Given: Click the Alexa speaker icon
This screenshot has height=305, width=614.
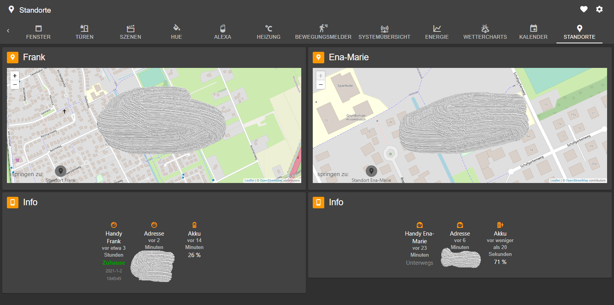Looking at the screenshot, I should point(223,28).
